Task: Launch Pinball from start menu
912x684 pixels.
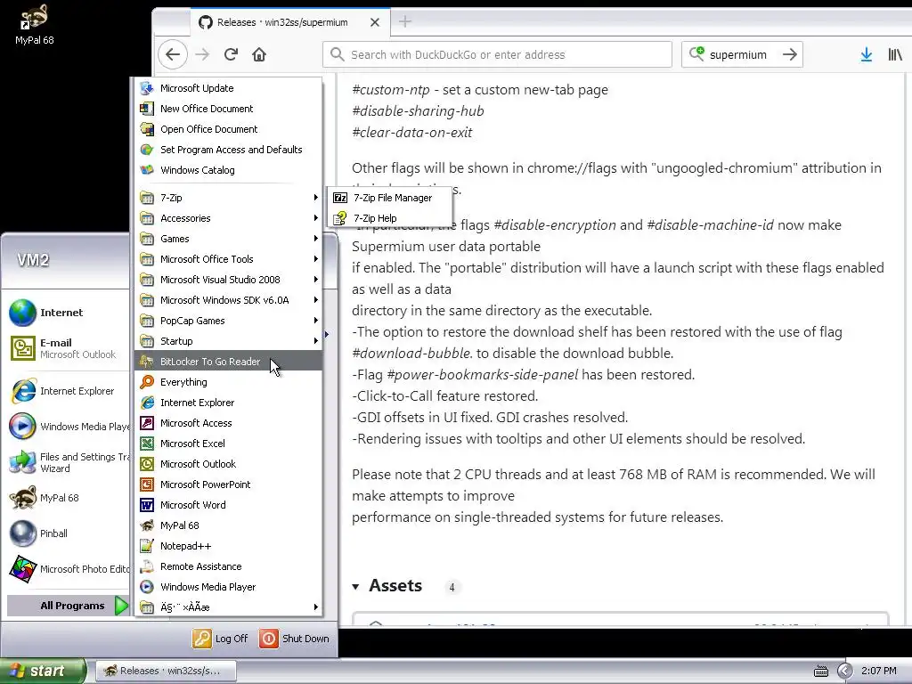Action: pyautogui.click(x=68, y=533)
